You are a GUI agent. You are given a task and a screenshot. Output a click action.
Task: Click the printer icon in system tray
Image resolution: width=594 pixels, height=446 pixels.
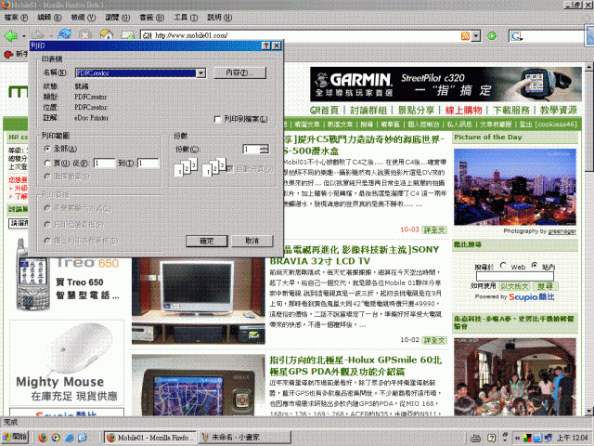click(x=475, y=438)
